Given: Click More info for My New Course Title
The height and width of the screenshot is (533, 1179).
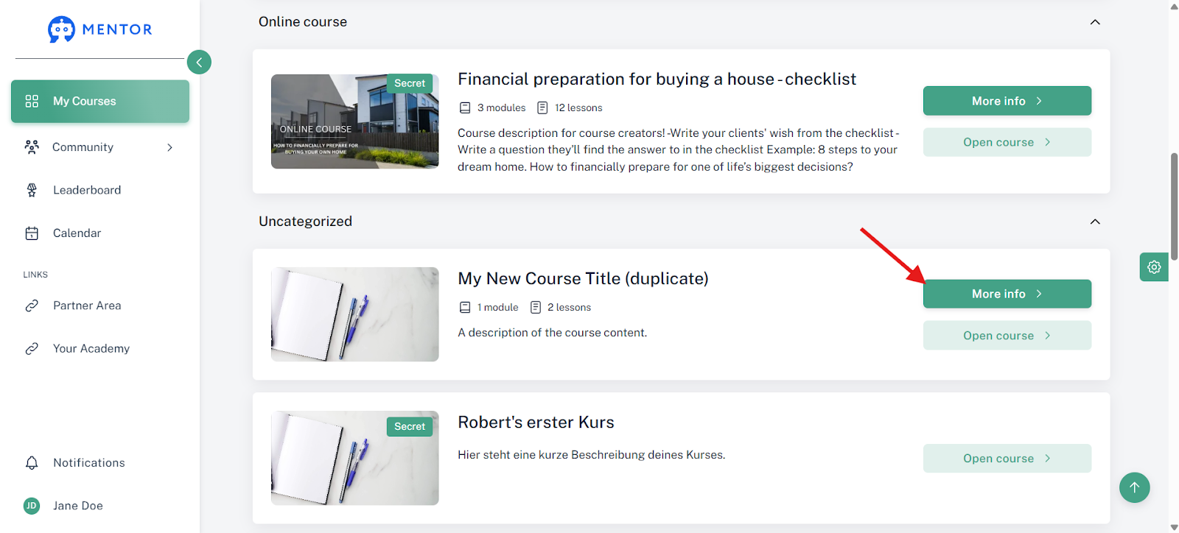Looking at the screenshot, I should click(1007, 294).
